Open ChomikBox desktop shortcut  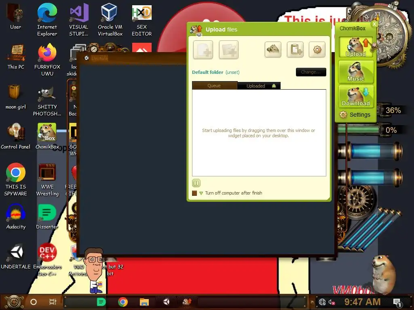pyautogui.click(x=47, y=136)
